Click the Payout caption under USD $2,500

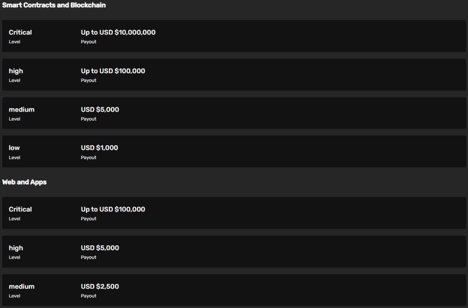tap(89, 296)
